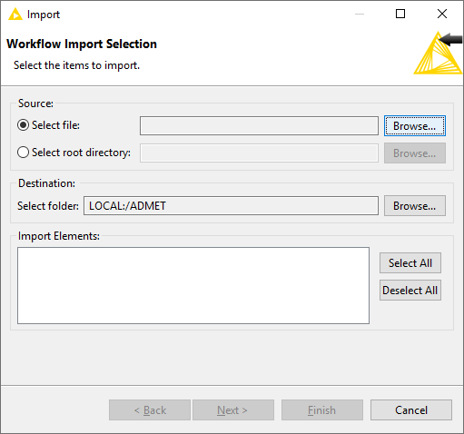Click the disabled Browse for root directory
464x434 pixels.
[415, 153]
